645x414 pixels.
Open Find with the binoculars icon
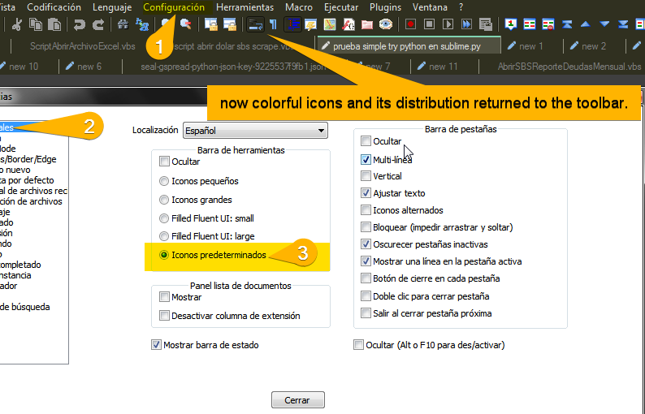tap(123, 24)
